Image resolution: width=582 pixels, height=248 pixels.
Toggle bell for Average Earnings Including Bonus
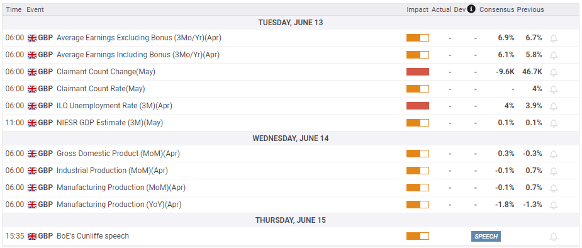[x=554, y=55]
